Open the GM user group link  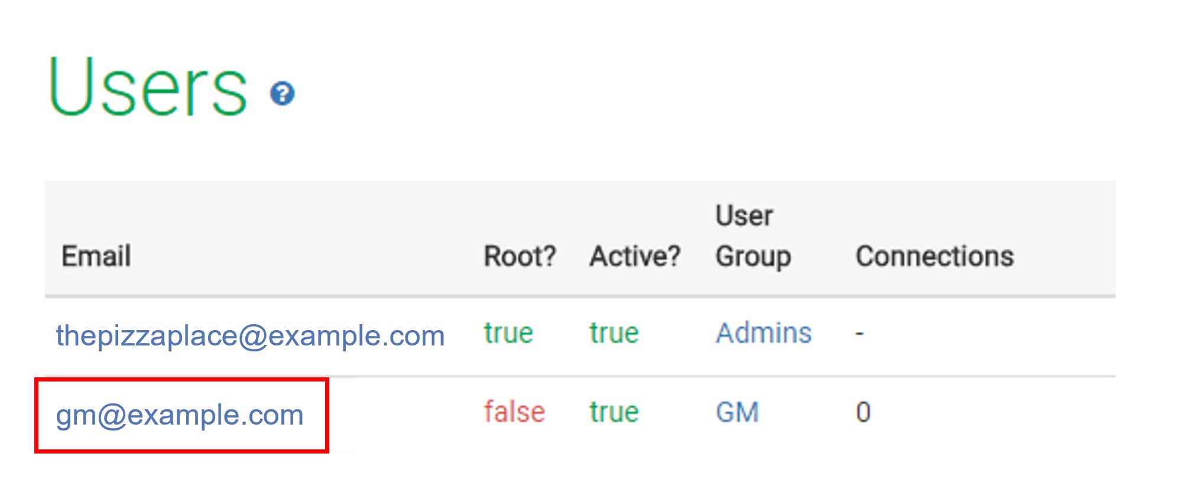pos(737,412)
